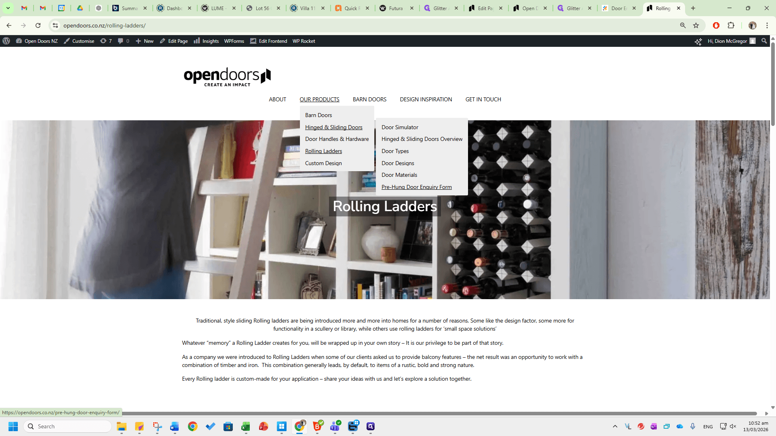Click Edit Page in admin bar

click(173, 41)
